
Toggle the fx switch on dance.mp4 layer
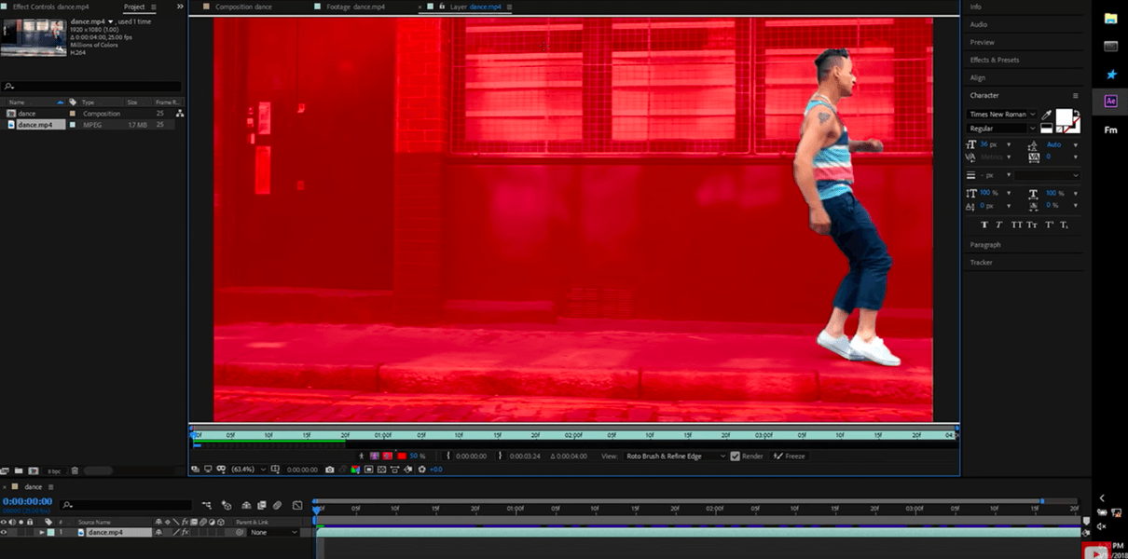(x=186, y=532)
